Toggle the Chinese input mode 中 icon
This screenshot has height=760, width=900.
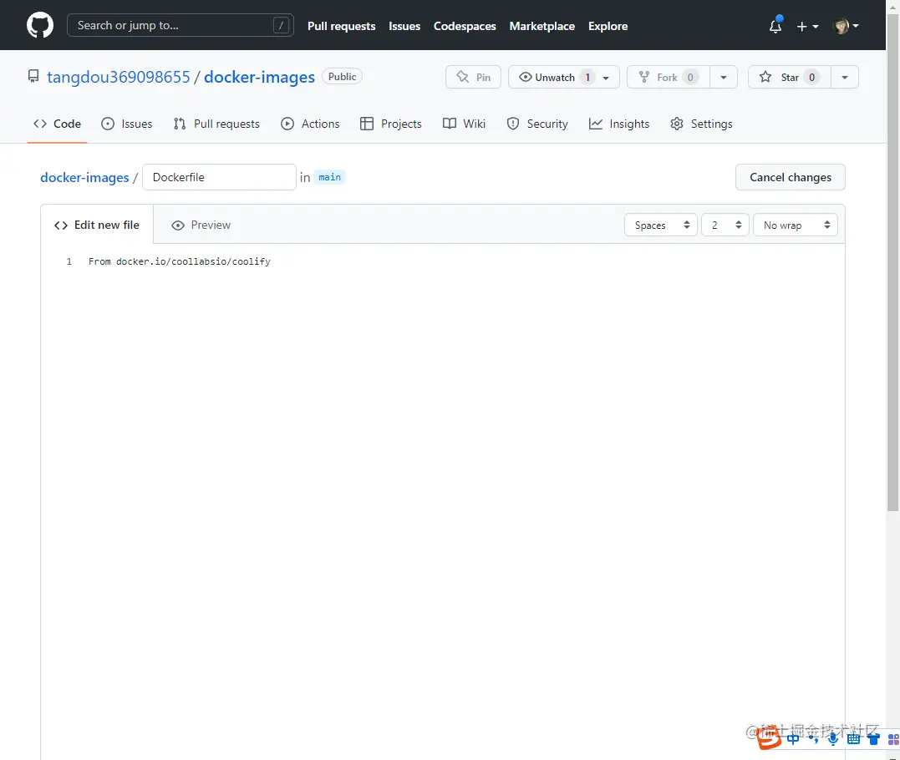pyautogui.click(x=793, y=739)
